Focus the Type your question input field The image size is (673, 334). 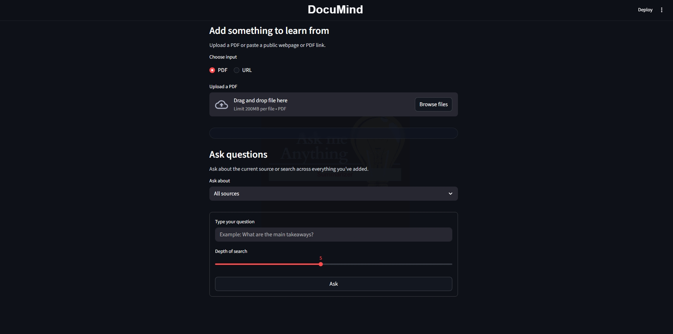(x=333, y=235)
